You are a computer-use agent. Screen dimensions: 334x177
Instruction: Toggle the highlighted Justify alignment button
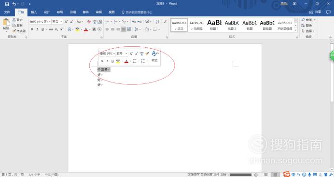[124, 29]
